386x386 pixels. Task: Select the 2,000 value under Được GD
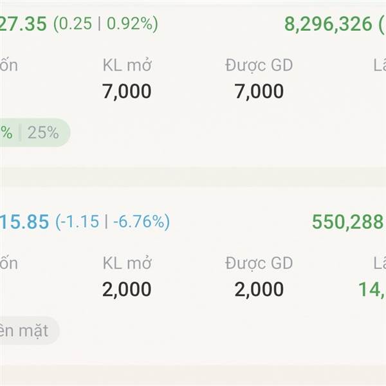[x=259, y=289]
